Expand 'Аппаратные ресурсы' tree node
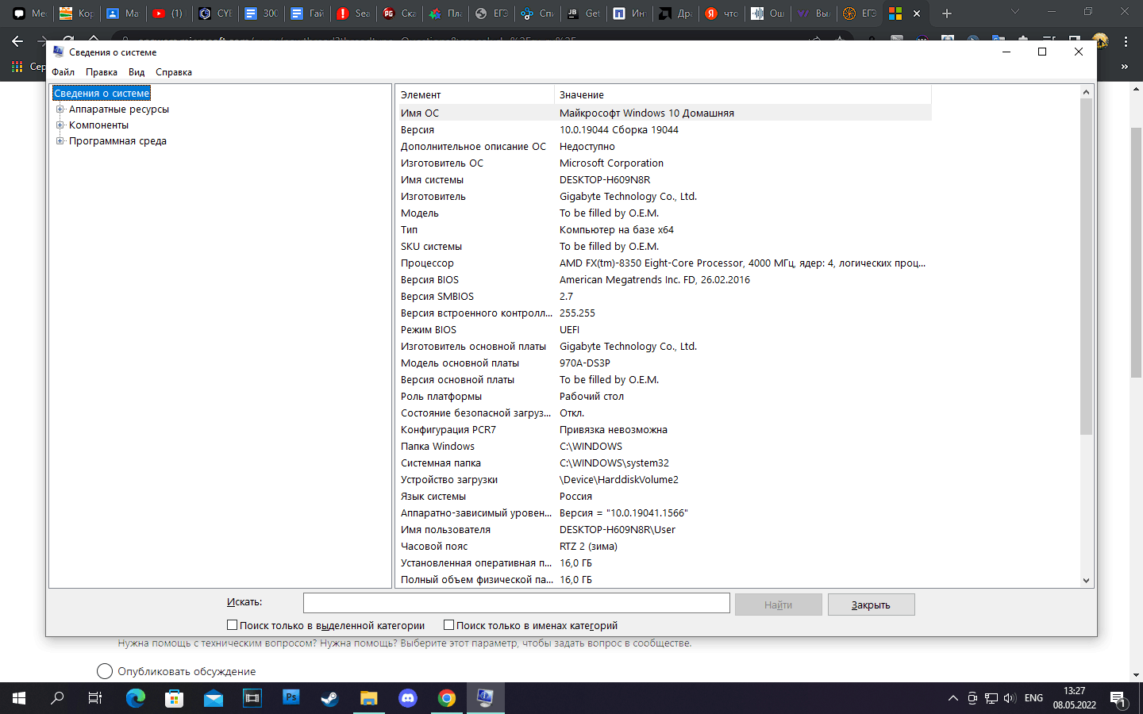The height and width of the screenshot is (714, 1143). (x=60, y=109)
